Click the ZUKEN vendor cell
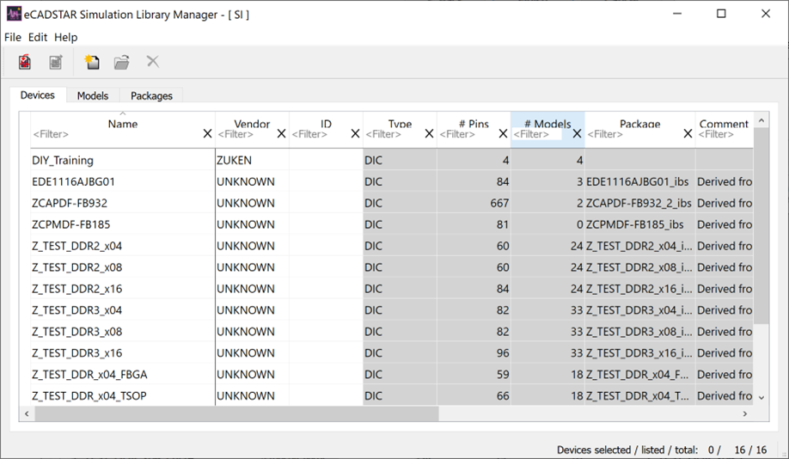 (252, 160)
